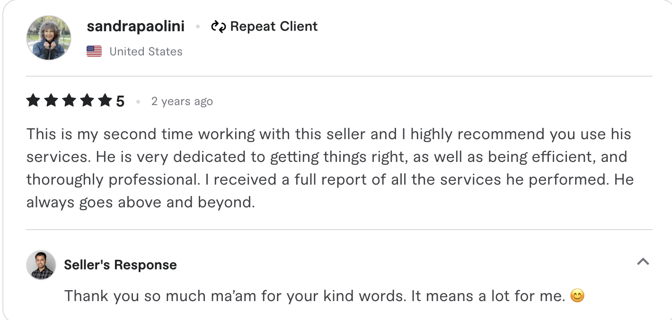
Task: Click the chevron above the seller reply
Action: tap(643, 260)
